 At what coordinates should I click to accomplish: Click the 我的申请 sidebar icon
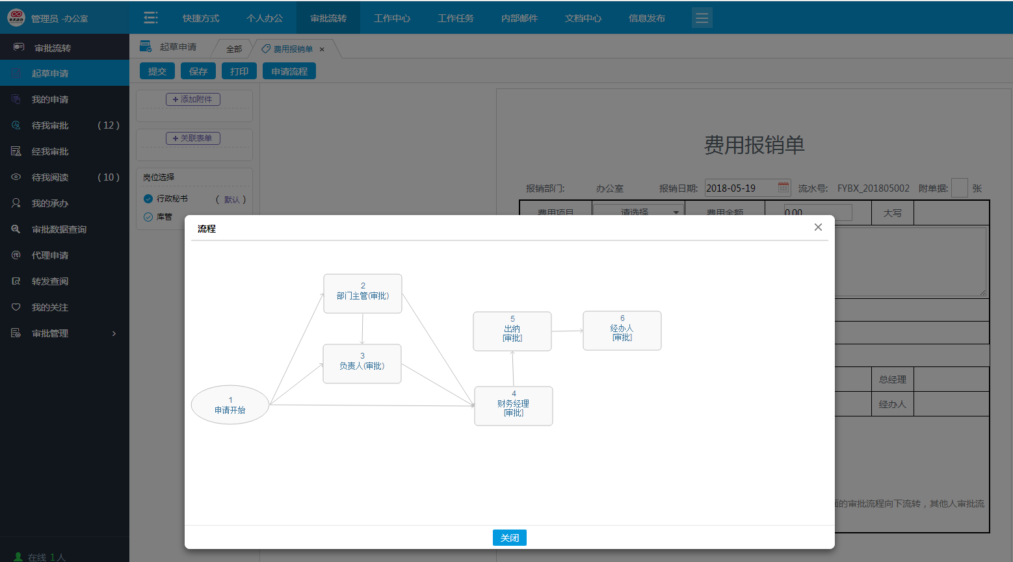click(16, 99)
